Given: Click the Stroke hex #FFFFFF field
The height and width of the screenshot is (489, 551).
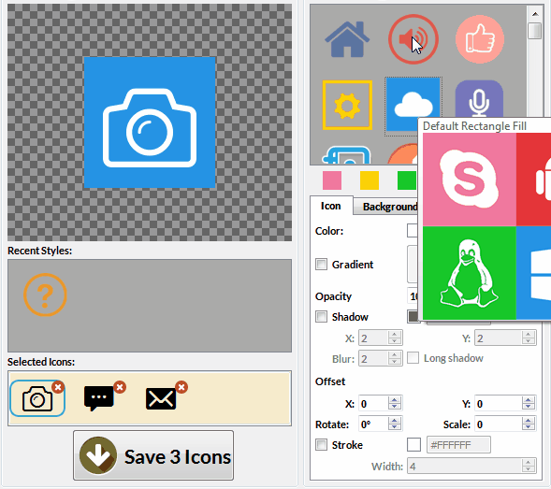Looking at the screenshot, I should point(458,445).
